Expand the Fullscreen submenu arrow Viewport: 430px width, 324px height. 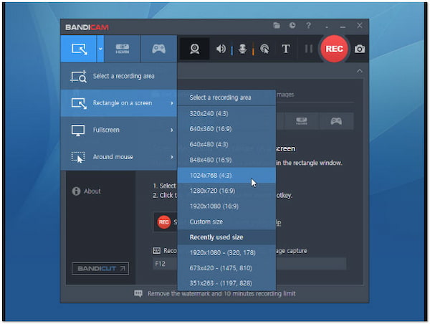pyautogui.click(x=172, y=130)
